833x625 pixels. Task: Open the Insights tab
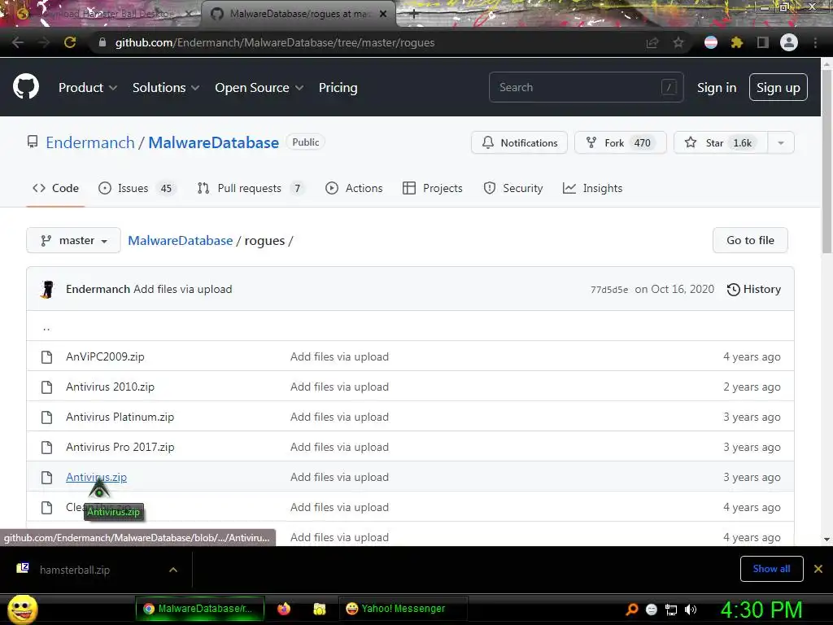click(592, 188)
